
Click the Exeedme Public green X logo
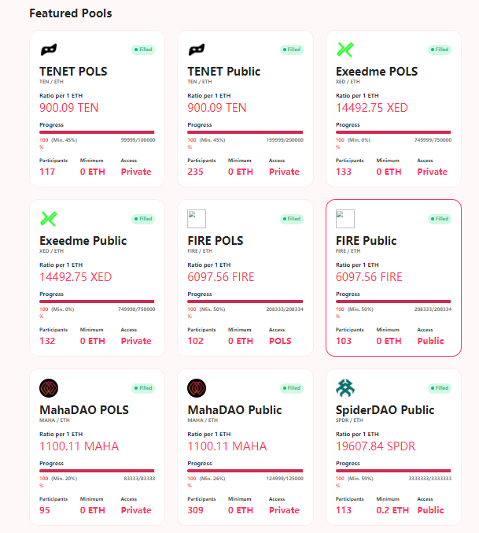(x=49, y=219)
